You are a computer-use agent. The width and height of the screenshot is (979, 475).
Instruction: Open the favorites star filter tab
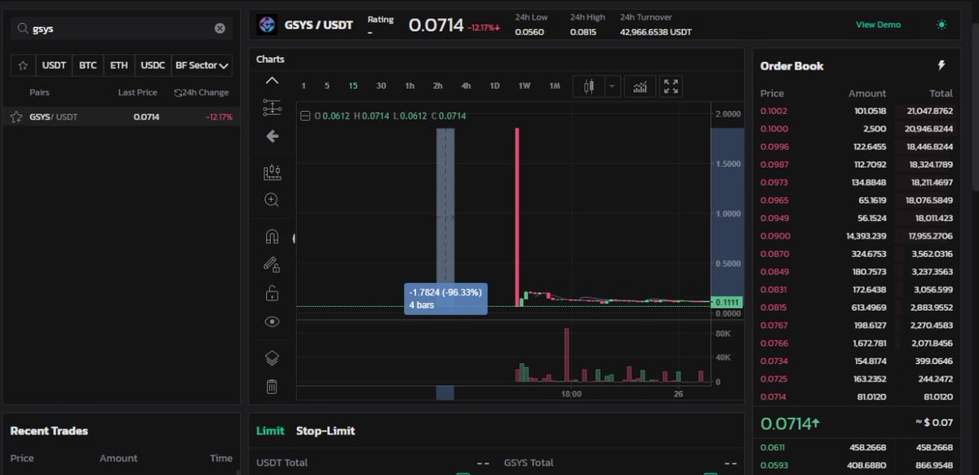[x=23, y=65]
